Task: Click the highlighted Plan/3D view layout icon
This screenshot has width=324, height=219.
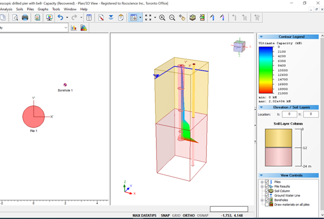Action: [133, 17]
